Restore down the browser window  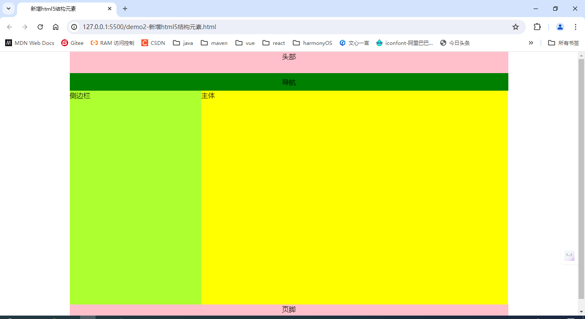click(x=555, y=9)
